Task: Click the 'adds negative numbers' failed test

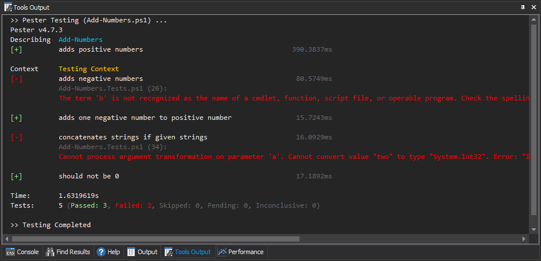Action: click(x=101, y=79)
